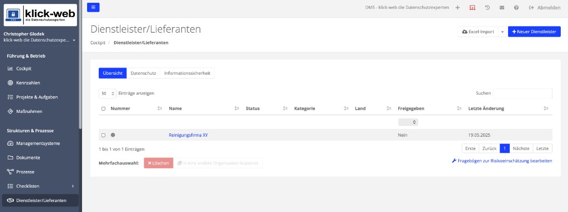Sort by the Nummer column sort icon

(160, 108)
